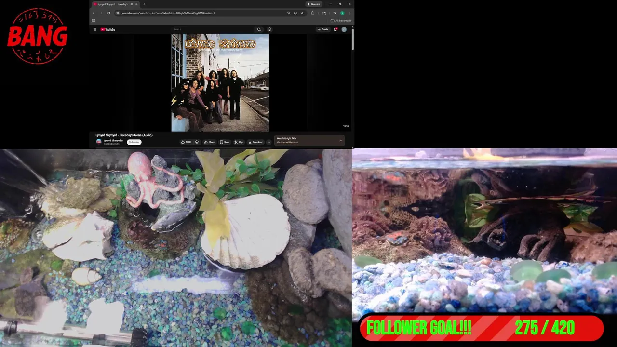This screenshot has width=617, height=347.
Task: Clip the video with scissors button
Action: (239, 142)
